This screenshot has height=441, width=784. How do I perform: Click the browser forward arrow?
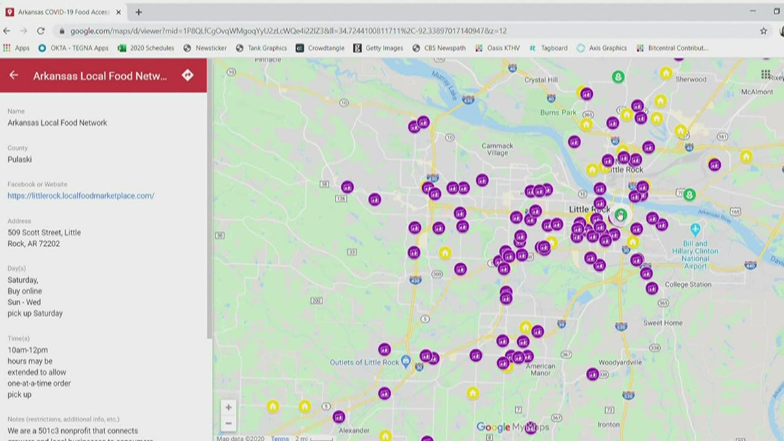[x=23, y=31]
